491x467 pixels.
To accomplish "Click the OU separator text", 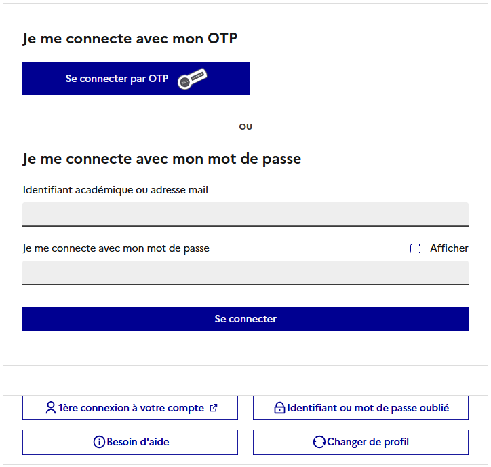I will [245, 127].
